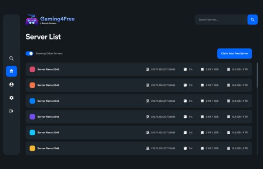Click the CPU icon in orange server row

pos(185,85)
